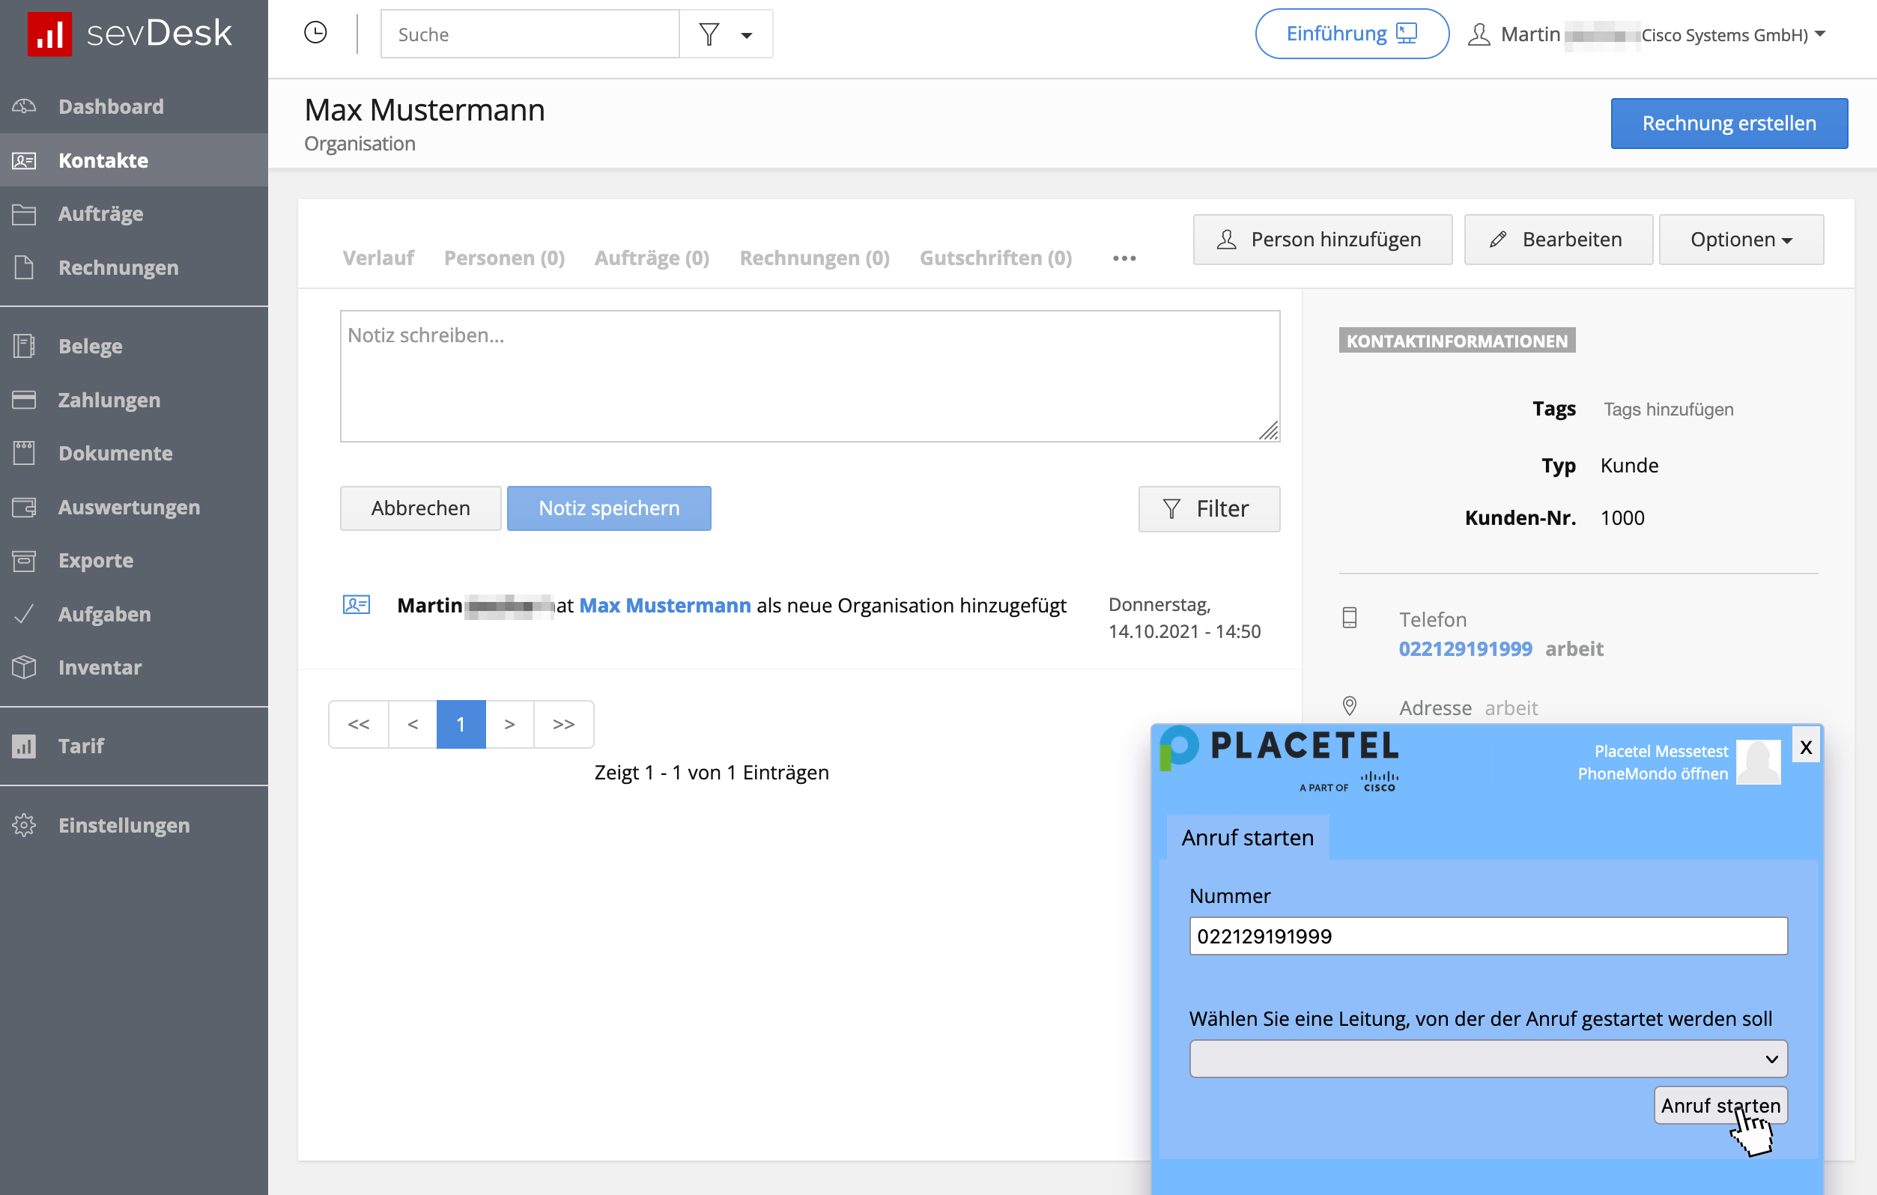1877x1195 pixels.
Task: Go to the last page of entries
Action: click(563, 725)
